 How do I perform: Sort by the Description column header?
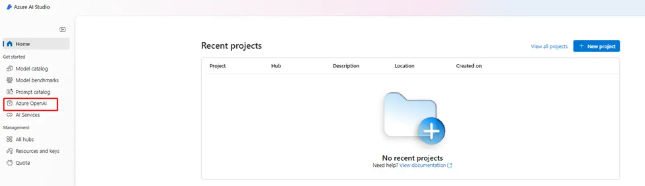tap(346, 66)
